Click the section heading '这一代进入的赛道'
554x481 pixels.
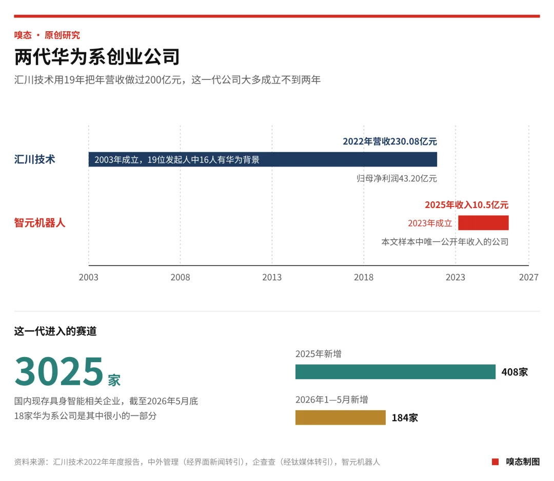tap(55, 331)
